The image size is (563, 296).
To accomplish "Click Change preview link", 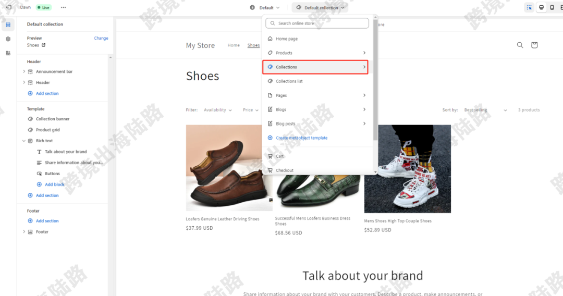I will point(101,38).
